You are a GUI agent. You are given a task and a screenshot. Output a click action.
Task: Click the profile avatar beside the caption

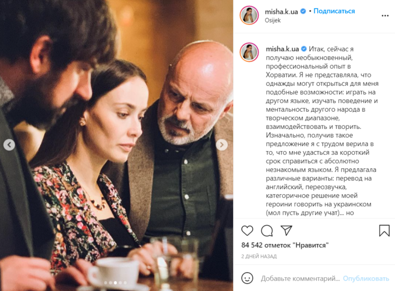click(x=249, y=53)
